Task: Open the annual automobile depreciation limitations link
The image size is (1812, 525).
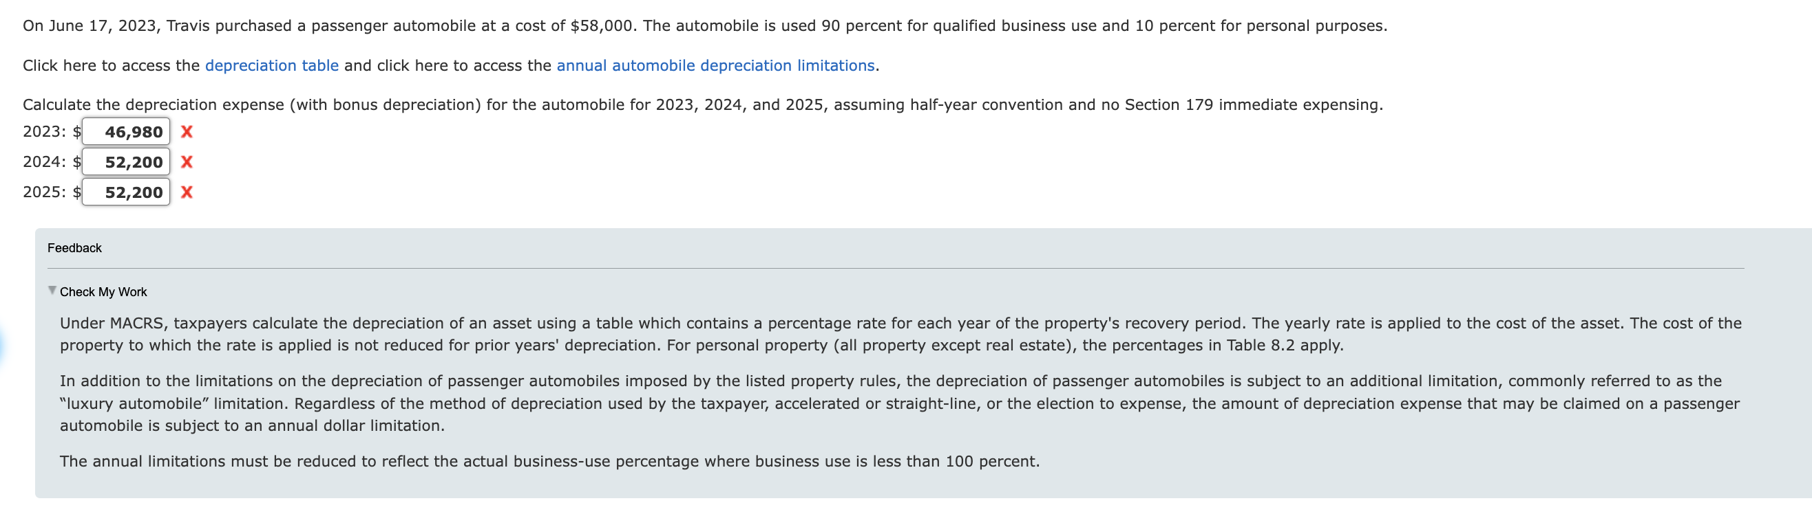Action: tap(715, 65)
